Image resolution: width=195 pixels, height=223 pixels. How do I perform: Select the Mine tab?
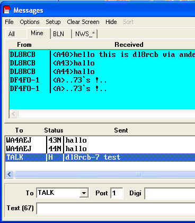coord(37,33)
